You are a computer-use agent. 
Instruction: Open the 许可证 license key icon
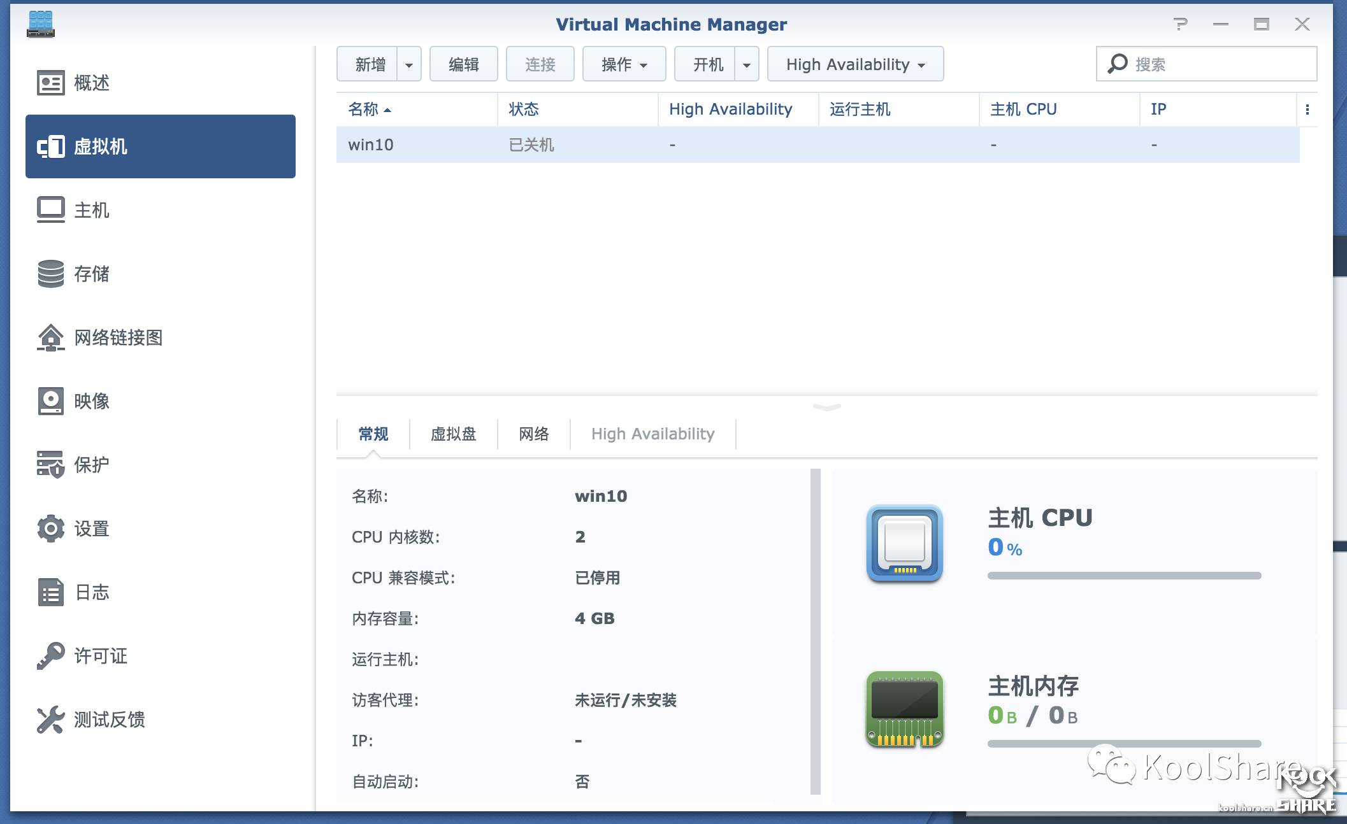tap(50, 656)
